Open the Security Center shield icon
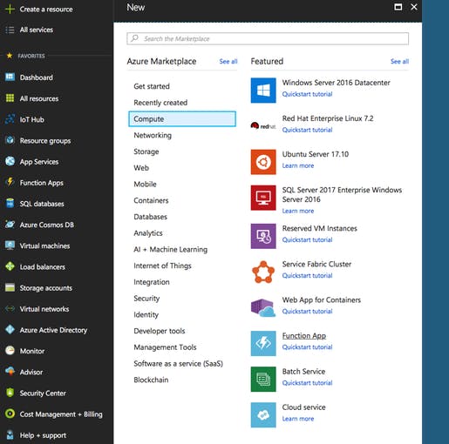449x444 pixels. [10, 393]
